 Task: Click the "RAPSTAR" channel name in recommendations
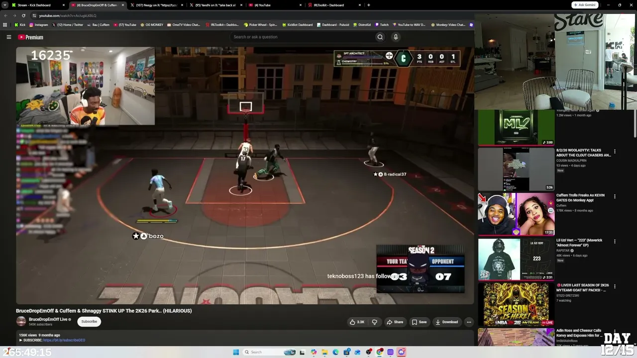point(563,251)
